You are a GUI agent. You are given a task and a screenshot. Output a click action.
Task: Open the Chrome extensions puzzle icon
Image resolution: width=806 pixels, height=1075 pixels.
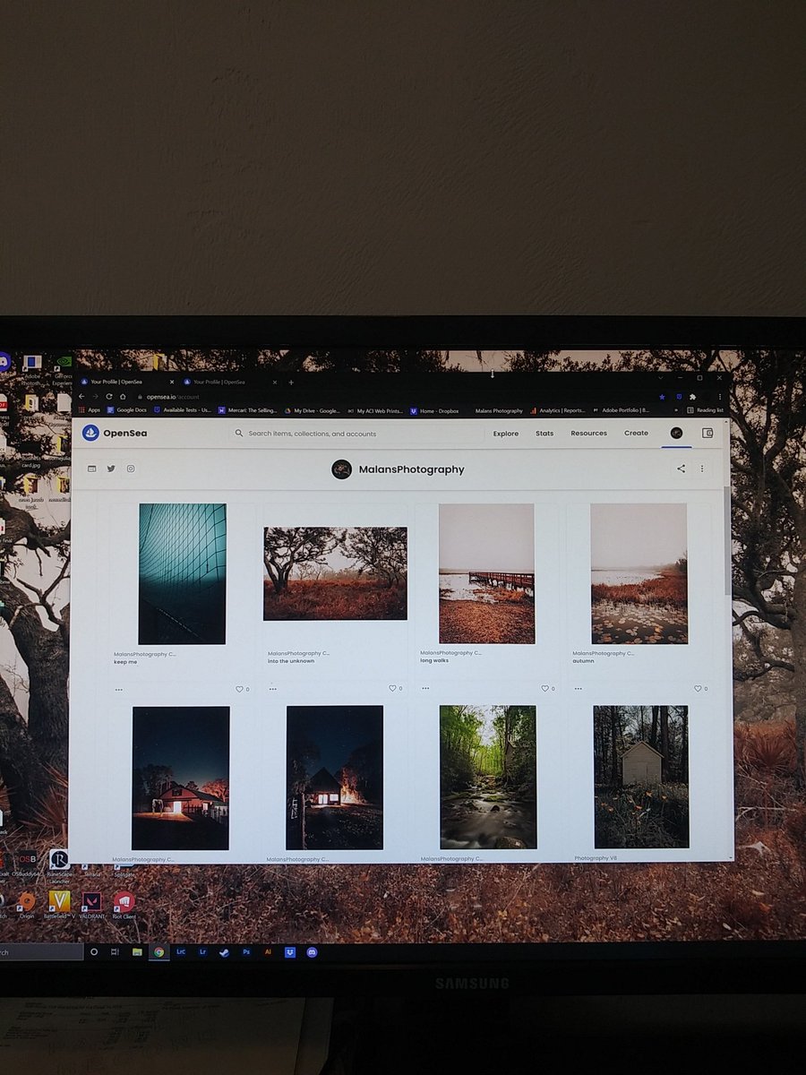click(x=692, y=396)
